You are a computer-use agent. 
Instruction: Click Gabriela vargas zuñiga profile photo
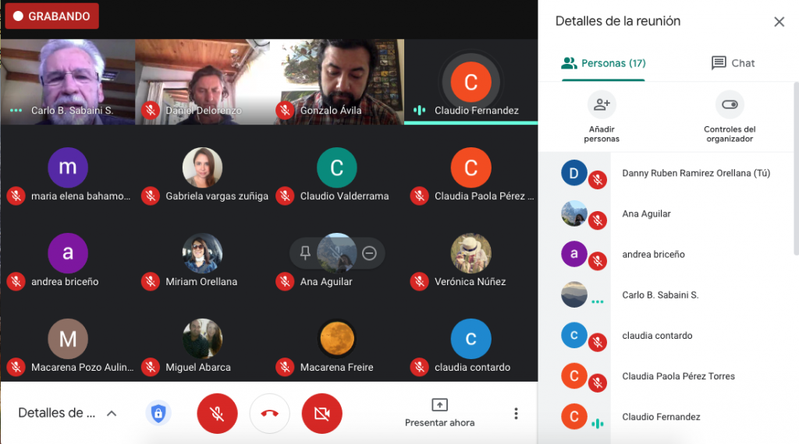[202, 167]
